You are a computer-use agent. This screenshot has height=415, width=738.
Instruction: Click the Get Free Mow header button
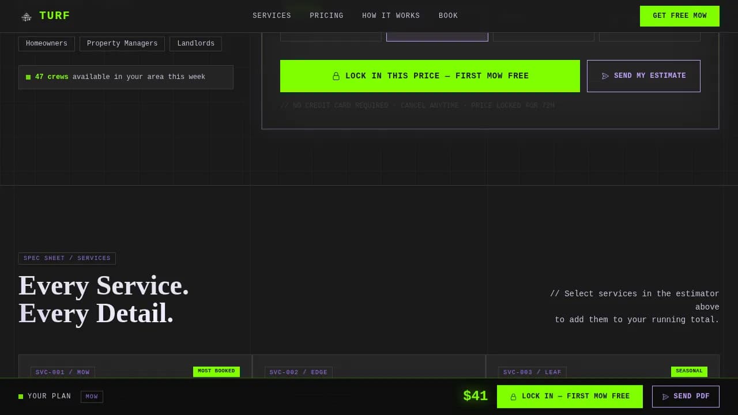point(679,16)
